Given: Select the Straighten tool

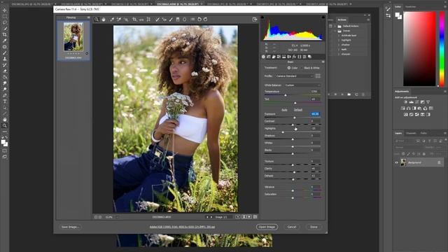Looking at the screenshot, I should tap(141, 20).
